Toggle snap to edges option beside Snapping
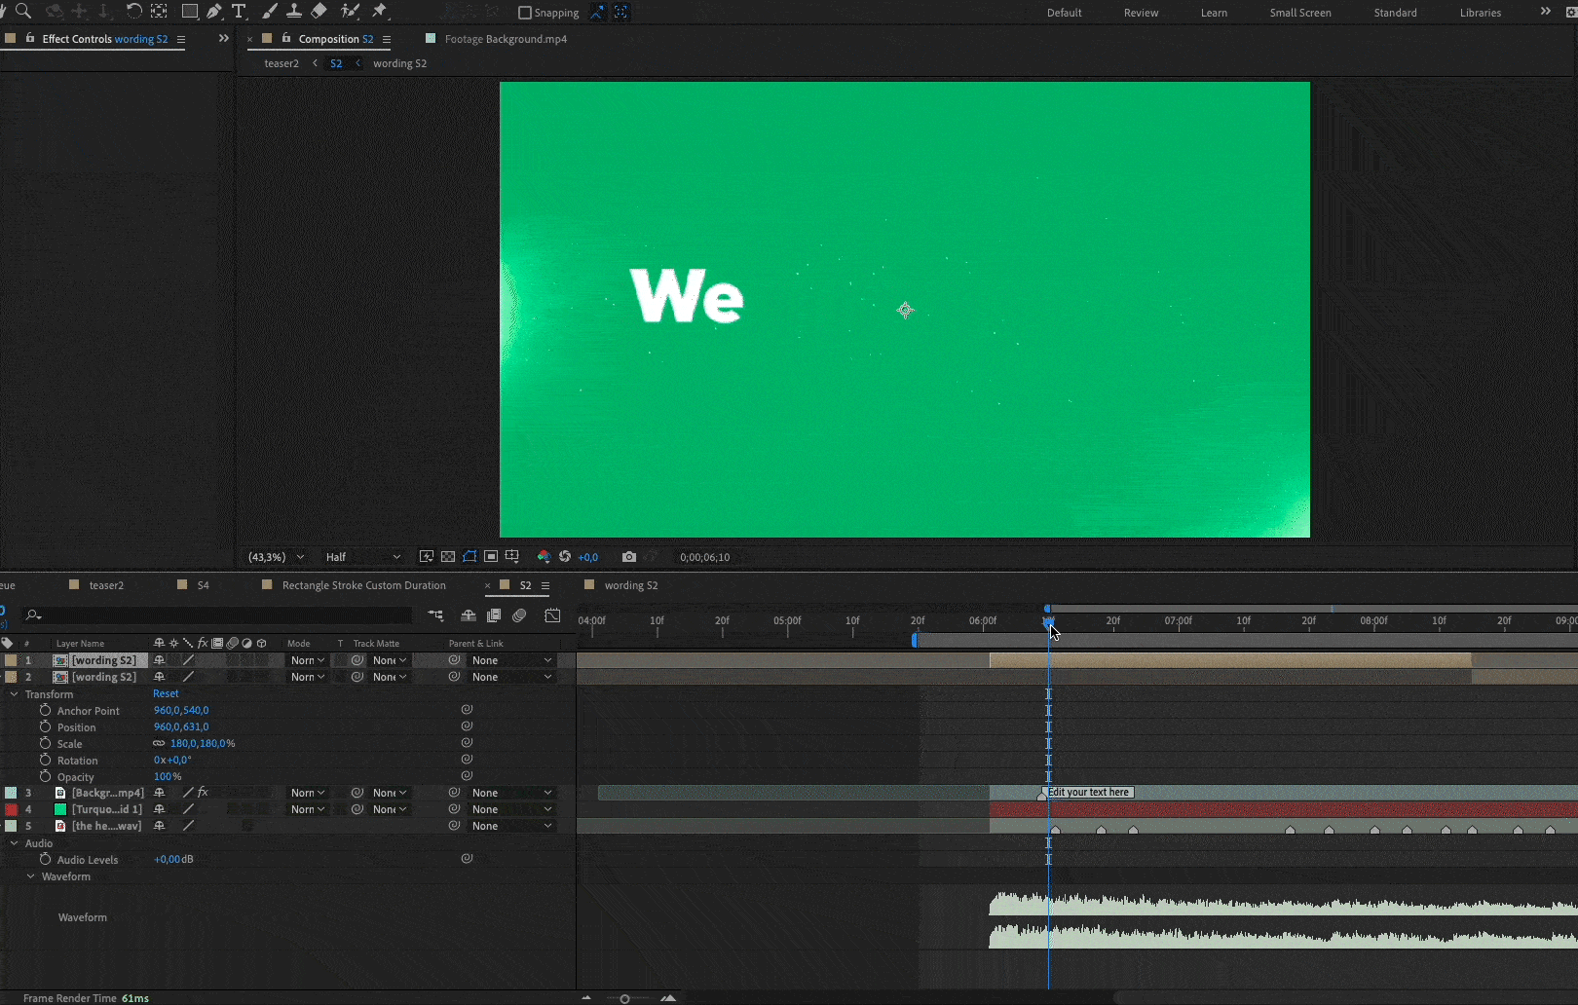The width and height of the screenshot is (1578, 1005). click(597, 13)
